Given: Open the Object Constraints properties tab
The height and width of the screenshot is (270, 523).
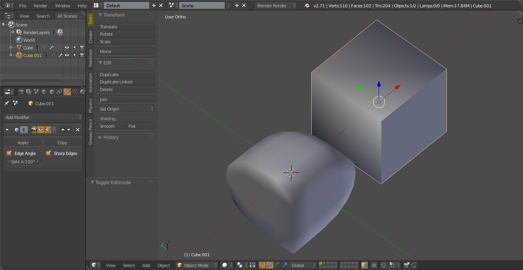Looking at the screenshot, I should pyautogui.click(x=59, y=92).
